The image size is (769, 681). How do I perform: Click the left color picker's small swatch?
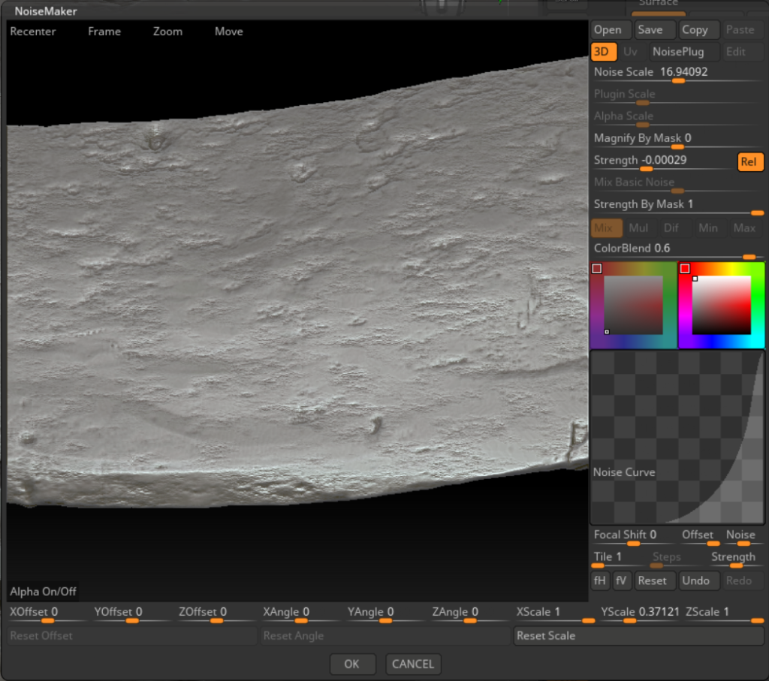pos(597,269)
